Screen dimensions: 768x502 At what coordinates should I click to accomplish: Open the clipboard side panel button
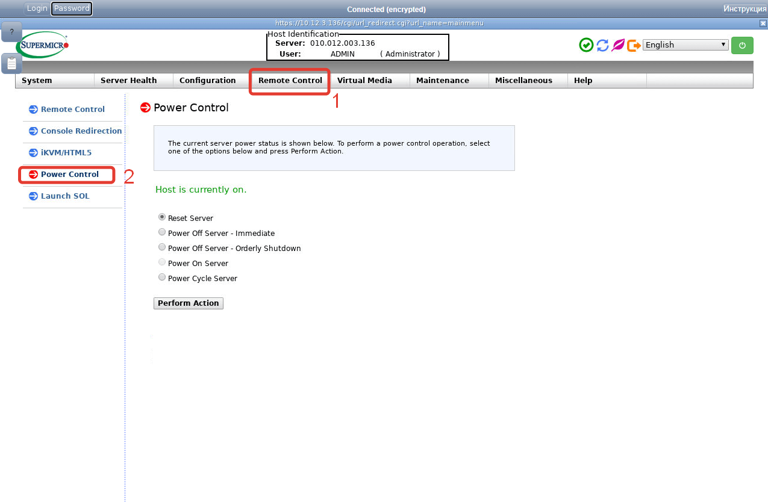(11, 63)
